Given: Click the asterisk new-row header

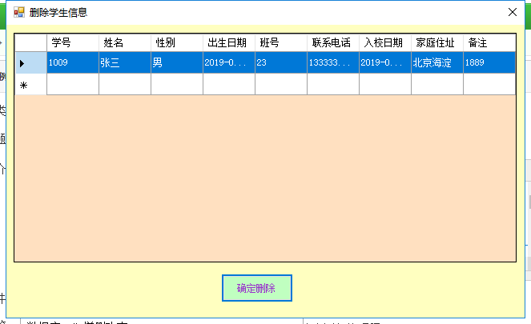Looking at the screenshot, I should 30,84.
